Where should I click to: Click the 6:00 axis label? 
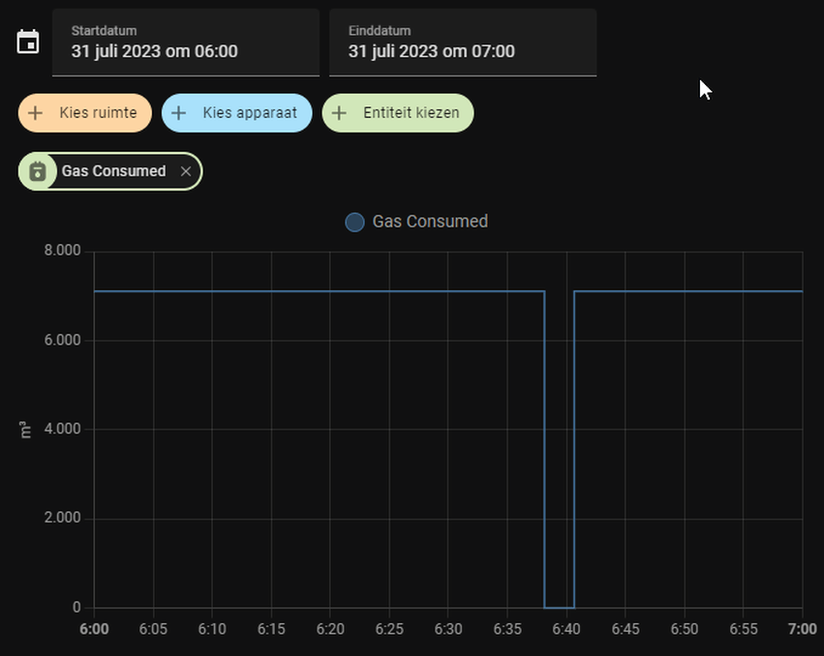pos(94,629)
